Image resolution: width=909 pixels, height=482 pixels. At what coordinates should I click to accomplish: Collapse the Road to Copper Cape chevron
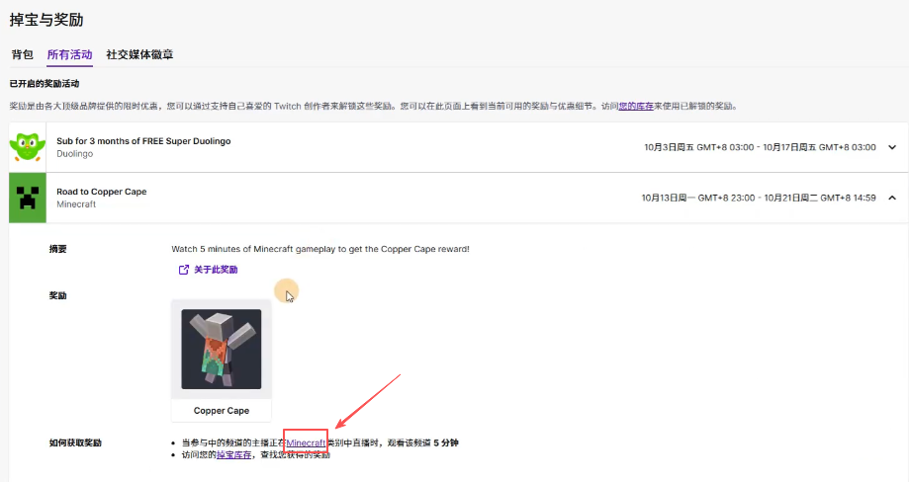(891, 198)
